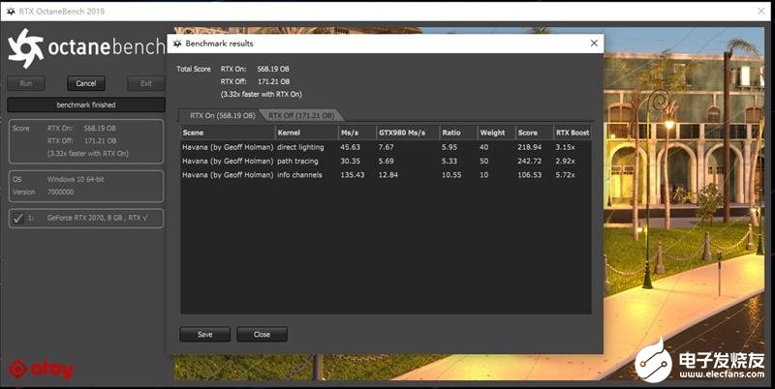
Task: Click the Exit button
Action: click(x=146, y=83)
